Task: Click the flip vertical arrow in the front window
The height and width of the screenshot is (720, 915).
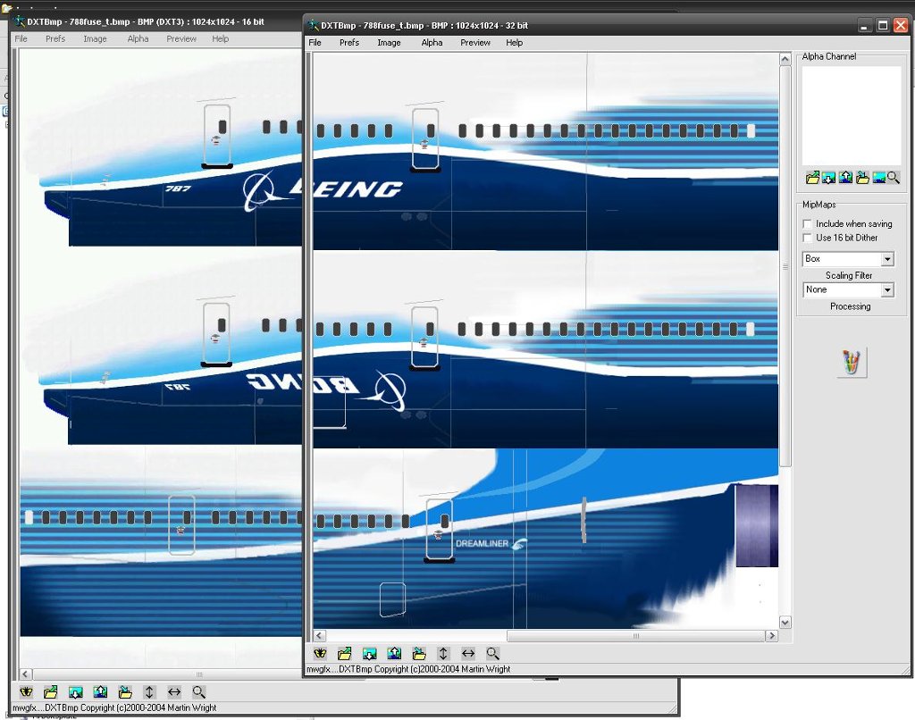Action: [x=443, y=654]
